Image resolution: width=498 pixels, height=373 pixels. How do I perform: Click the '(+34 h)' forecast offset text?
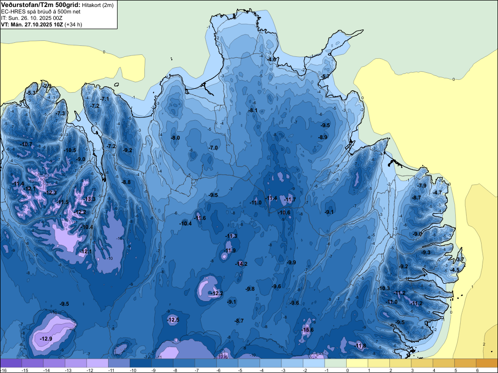click(x=73, y=24)
